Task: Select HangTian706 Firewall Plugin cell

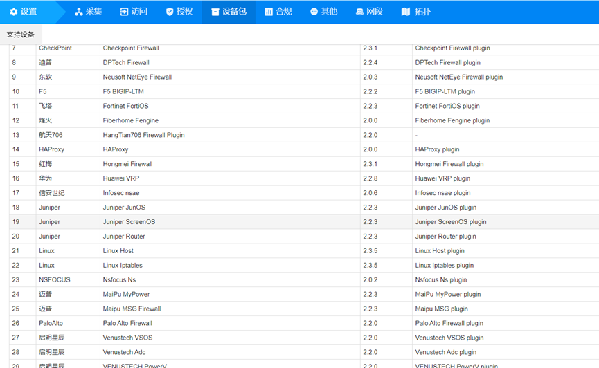Action: 143,135
